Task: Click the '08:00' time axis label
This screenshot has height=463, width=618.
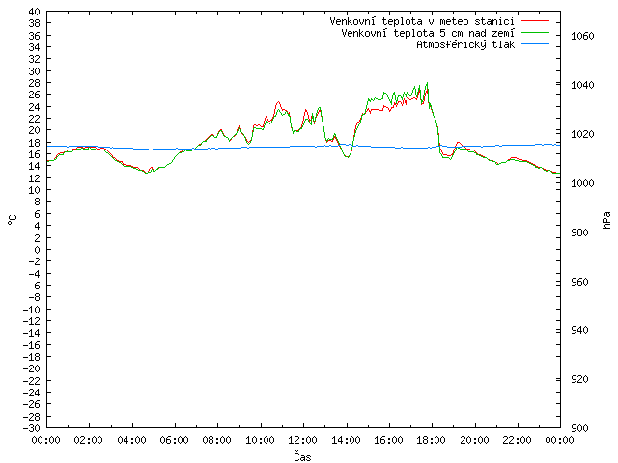Action: pos(217,440)
